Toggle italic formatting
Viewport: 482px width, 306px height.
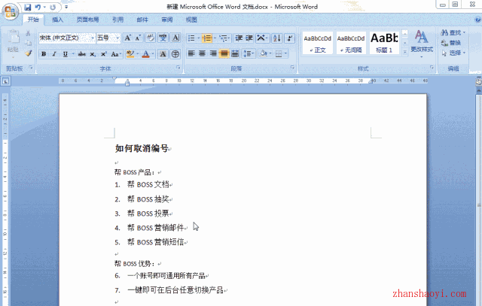coord(54,54)
